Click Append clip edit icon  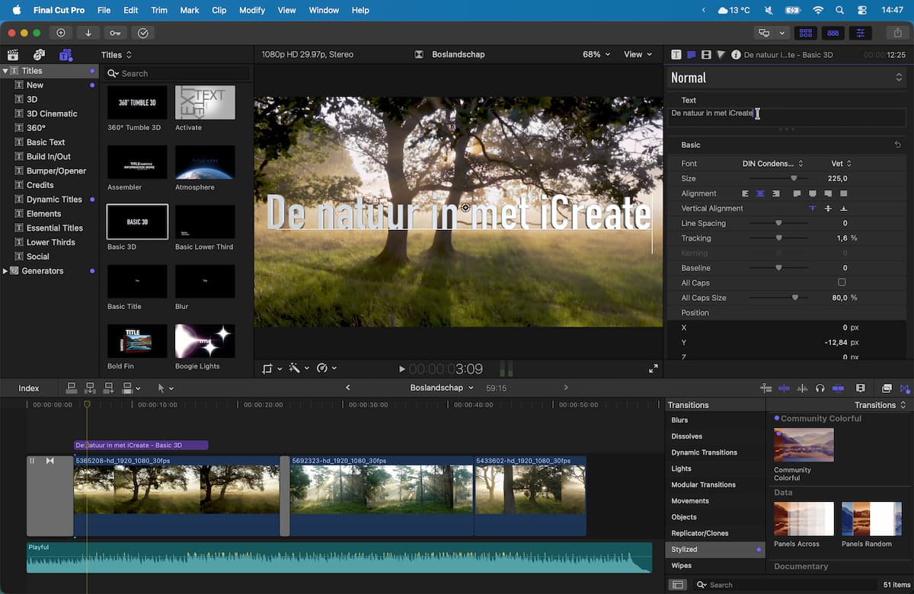(x=108, y=388)
